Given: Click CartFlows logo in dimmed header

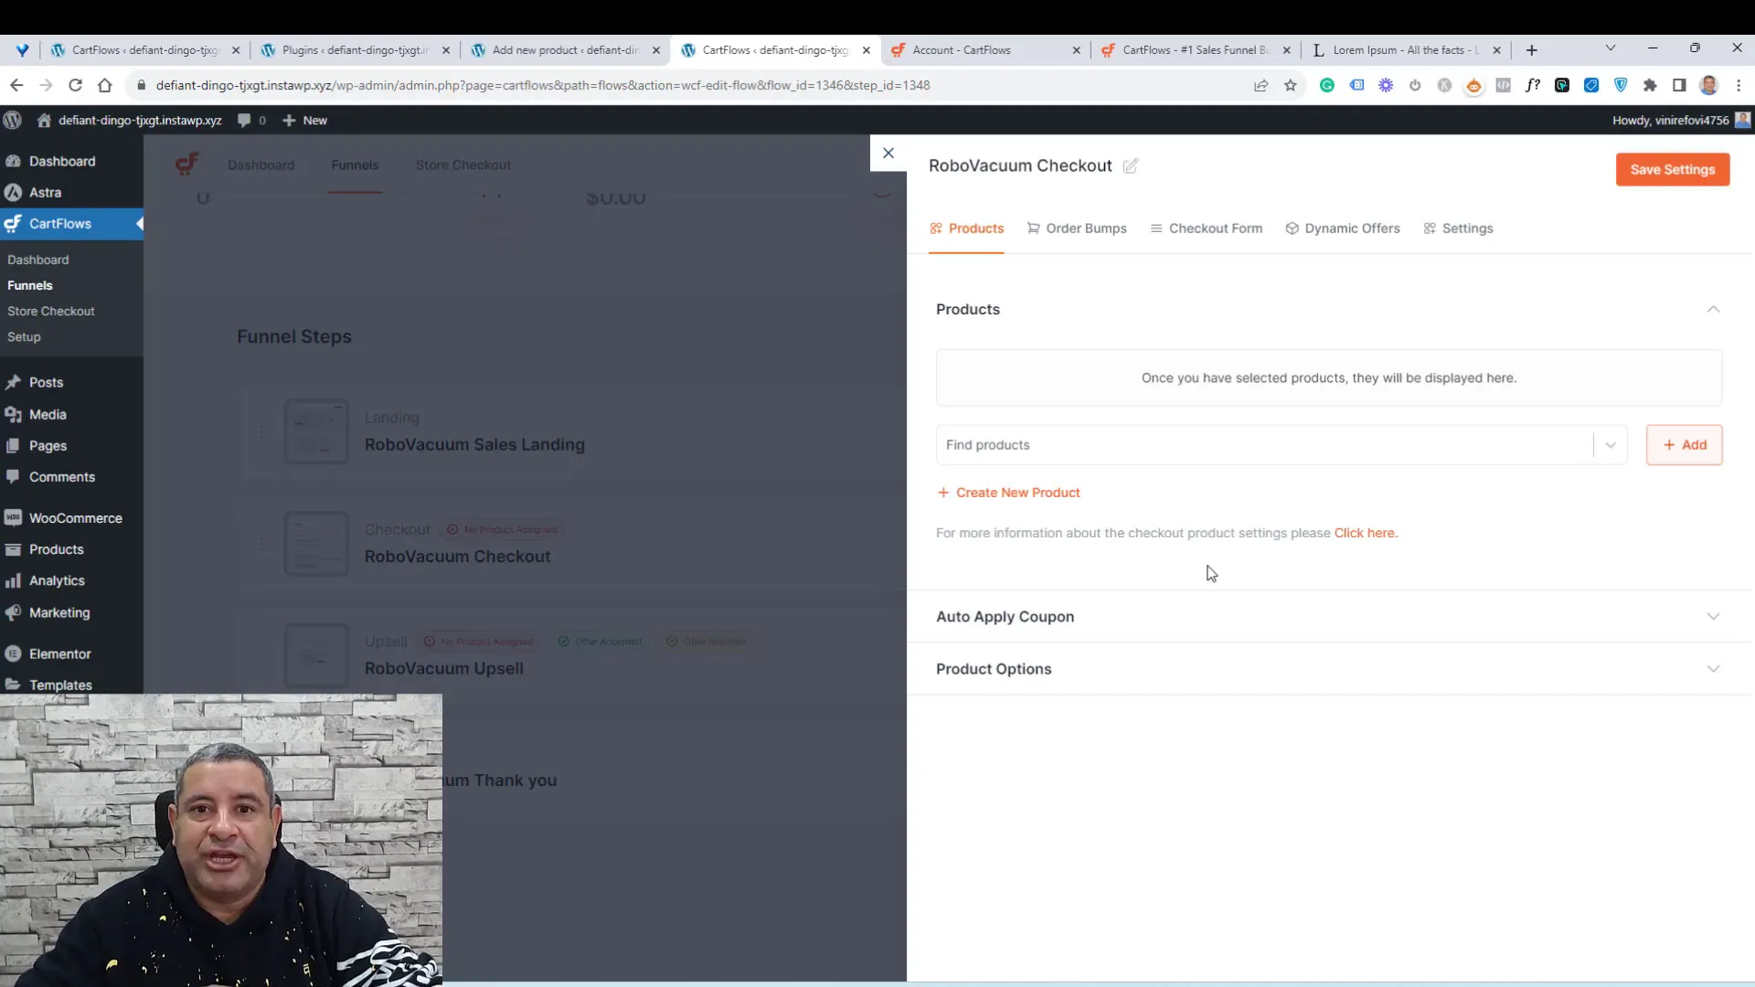Looking at the screenshot, I should point(187,164).
